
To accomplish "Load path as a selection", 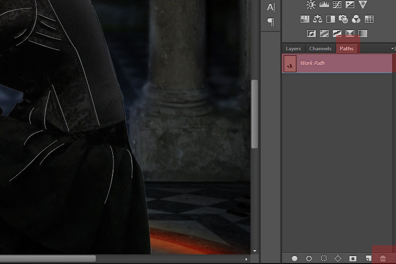I will click(323, 258).
